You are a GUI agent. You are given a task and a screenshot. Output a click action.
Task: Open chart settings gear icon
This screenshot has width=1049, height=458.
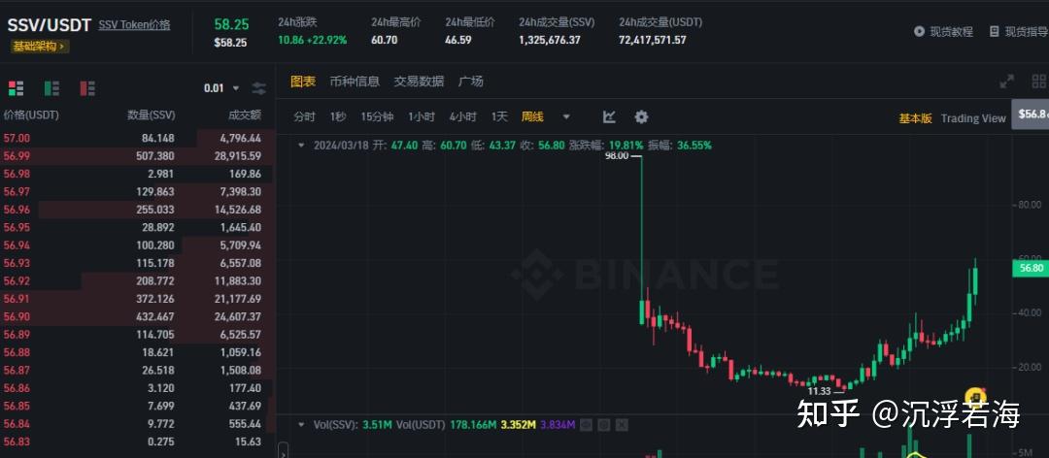[641, 117]
